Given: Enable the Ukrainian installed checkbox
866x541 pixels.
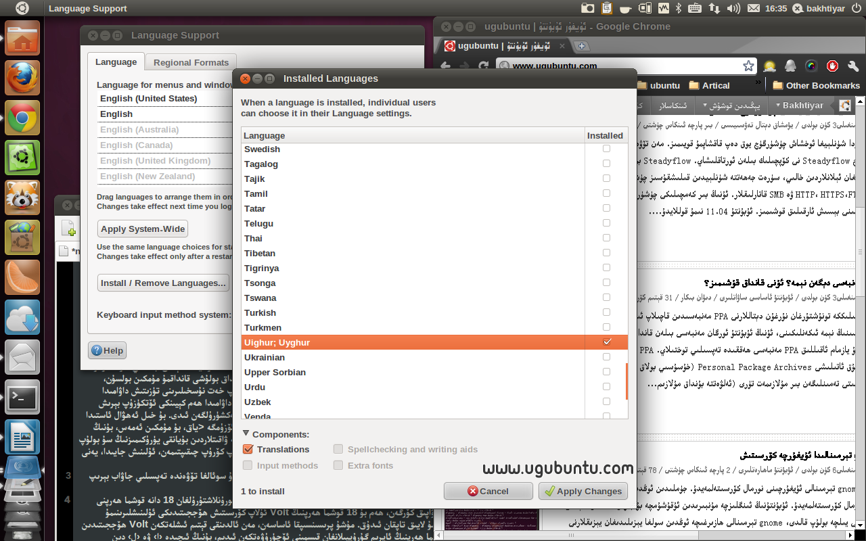Looking at the screenshot, I should click(x=606, y=357).
